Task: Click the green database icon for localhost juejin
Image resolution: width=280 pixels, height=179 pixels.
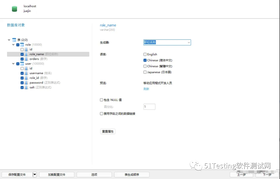Action: pos(15,9)
